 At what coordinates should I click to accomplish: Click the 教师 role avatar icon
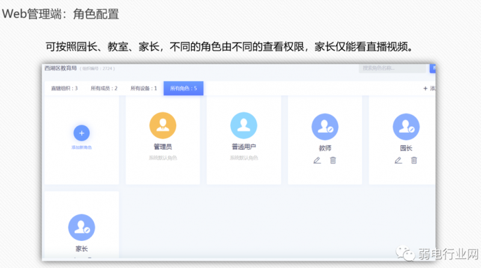tap(325, 127)
